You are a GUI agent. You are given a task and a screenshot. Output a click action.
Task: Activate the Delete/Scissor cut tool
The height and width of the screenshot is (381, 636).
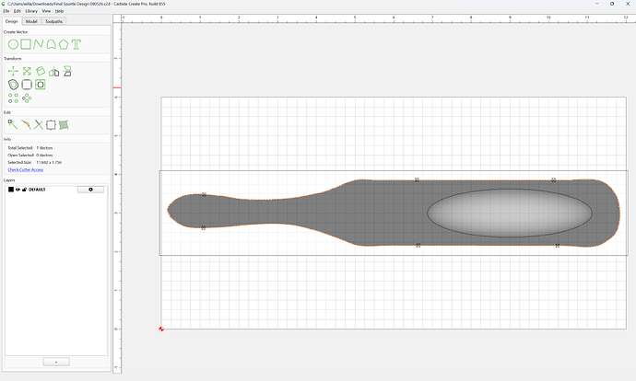pos(38,125)
